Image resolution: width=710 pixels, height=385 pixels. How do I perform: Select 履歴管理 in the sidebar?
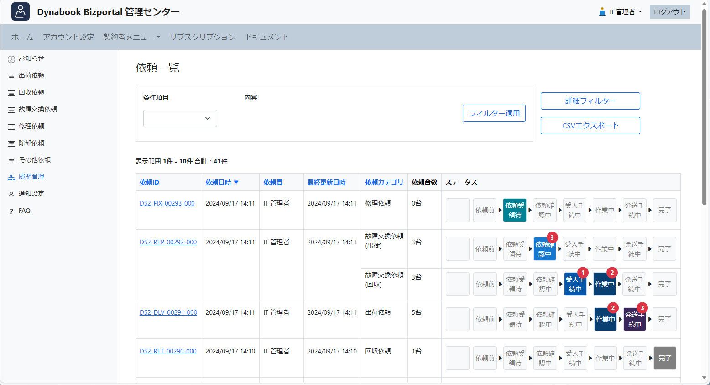click(x=31, y=177)
